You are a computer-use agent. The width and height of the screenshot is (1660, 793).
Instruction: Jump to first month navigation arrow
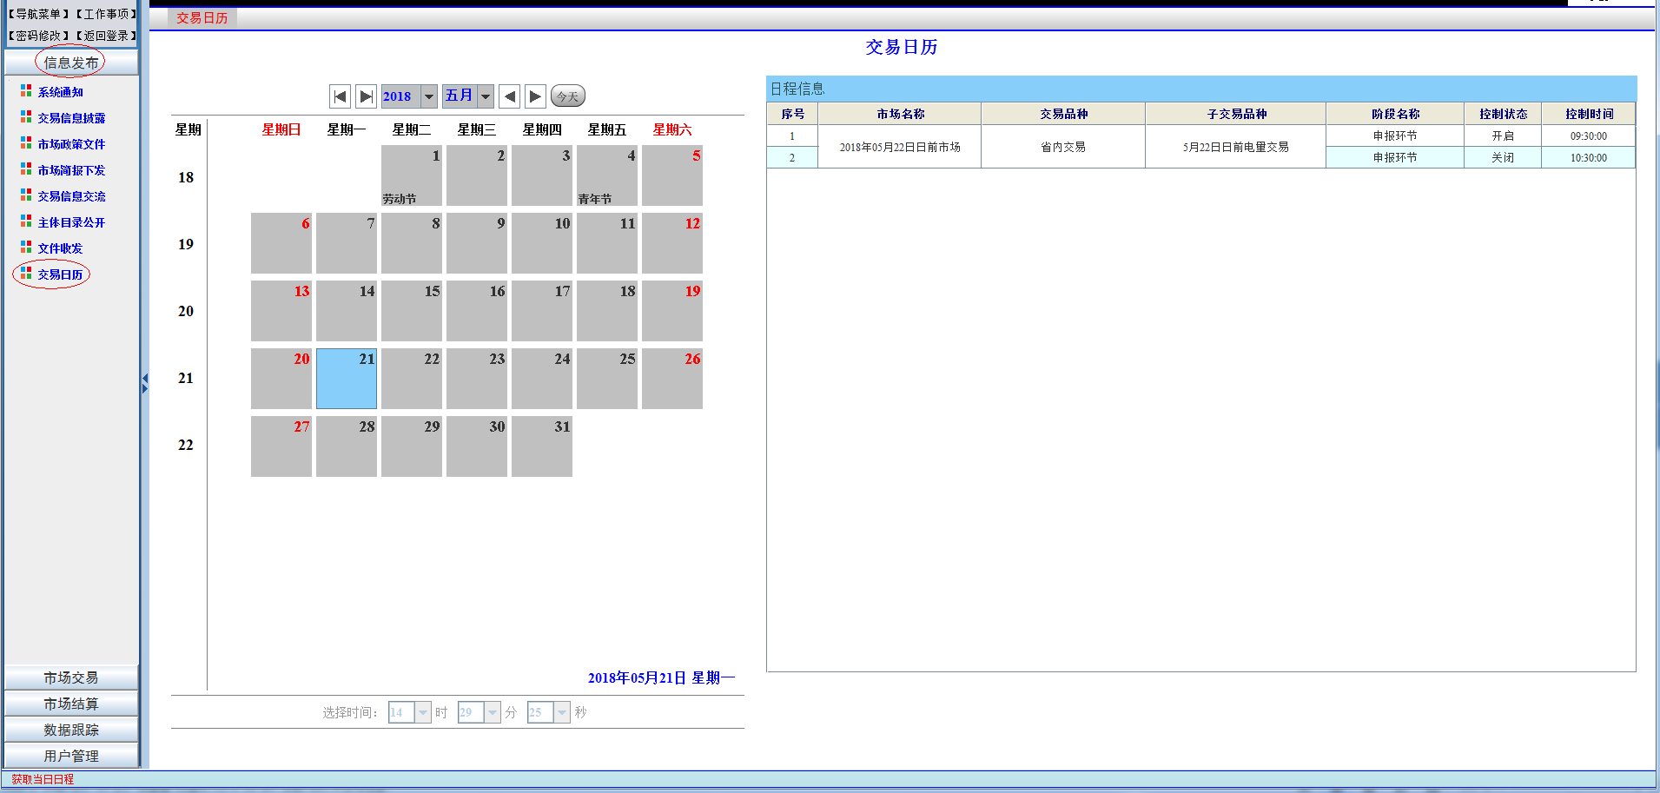[341, 96]
